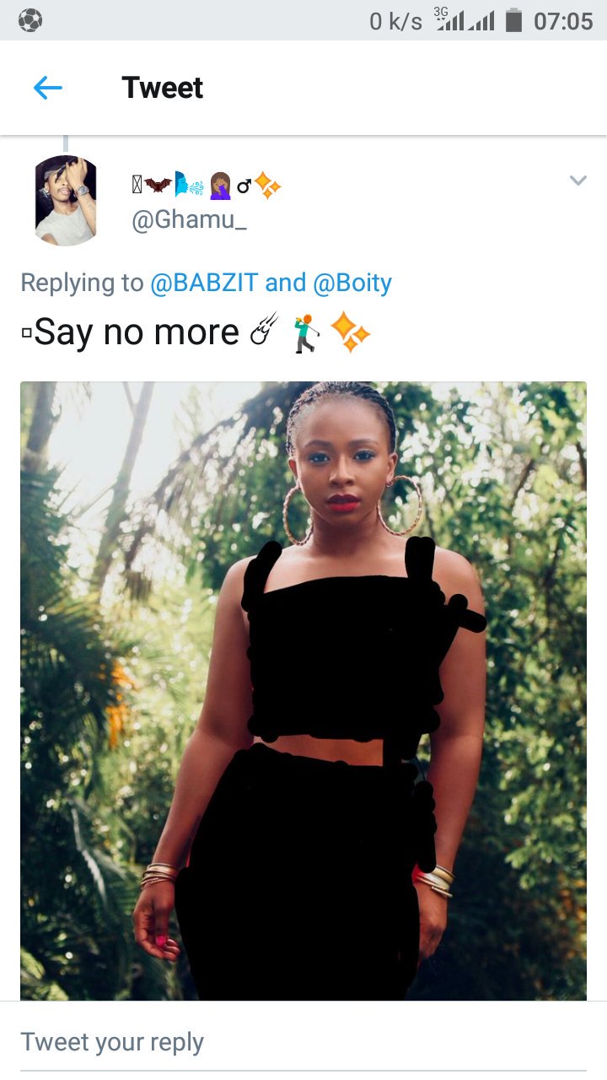Tap the 07:05 clock in status bar
Viewport: 607px width, 1080px height.
coord(563,21)
